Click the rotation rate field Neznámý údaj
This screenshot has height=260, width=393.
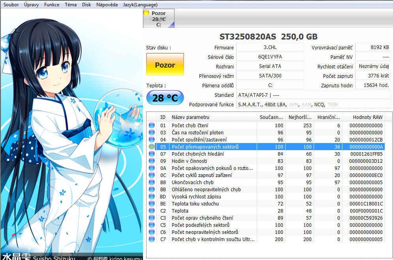(x=373, y=66)
